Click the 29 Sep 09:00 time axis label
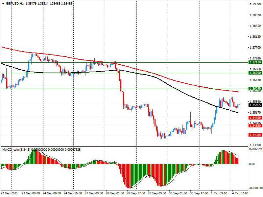This screenshot has height=197, width=263. (x=157, y=193)
